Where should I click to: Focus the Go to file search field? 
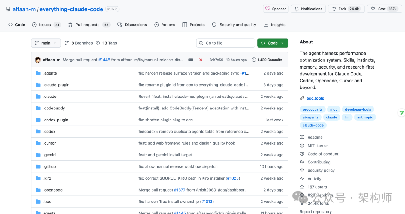[x=225, y=43]
